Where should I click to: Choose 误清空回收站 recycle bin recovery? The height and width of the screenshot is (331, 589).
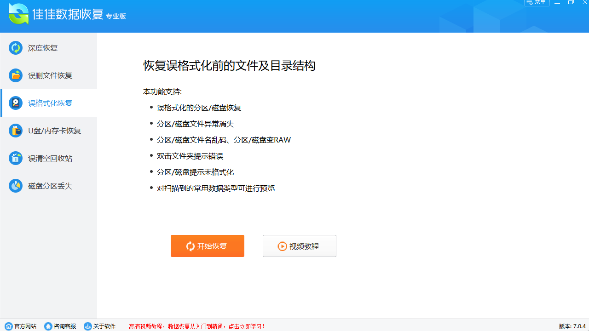(x=48, y=158)
